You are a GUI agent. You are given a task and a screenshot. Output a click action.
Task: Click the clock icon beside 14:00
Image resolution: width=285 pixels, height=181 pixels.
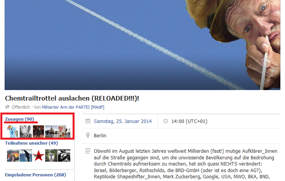pyautogui.click(x=166, y=121)
